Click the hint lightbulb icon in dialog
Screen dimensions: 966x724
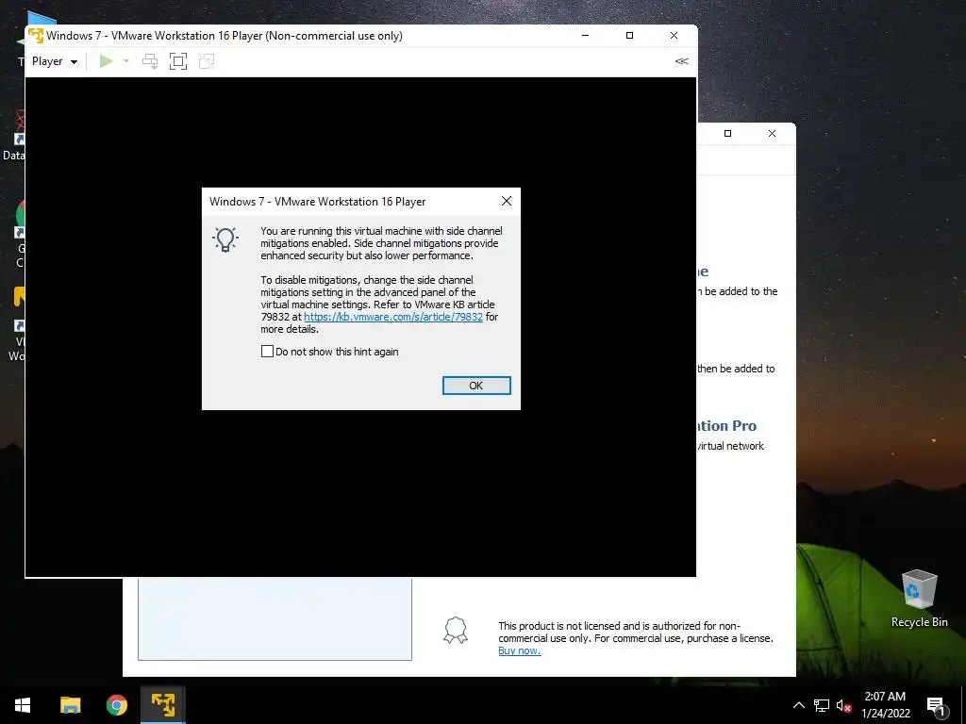click(225, 239)
